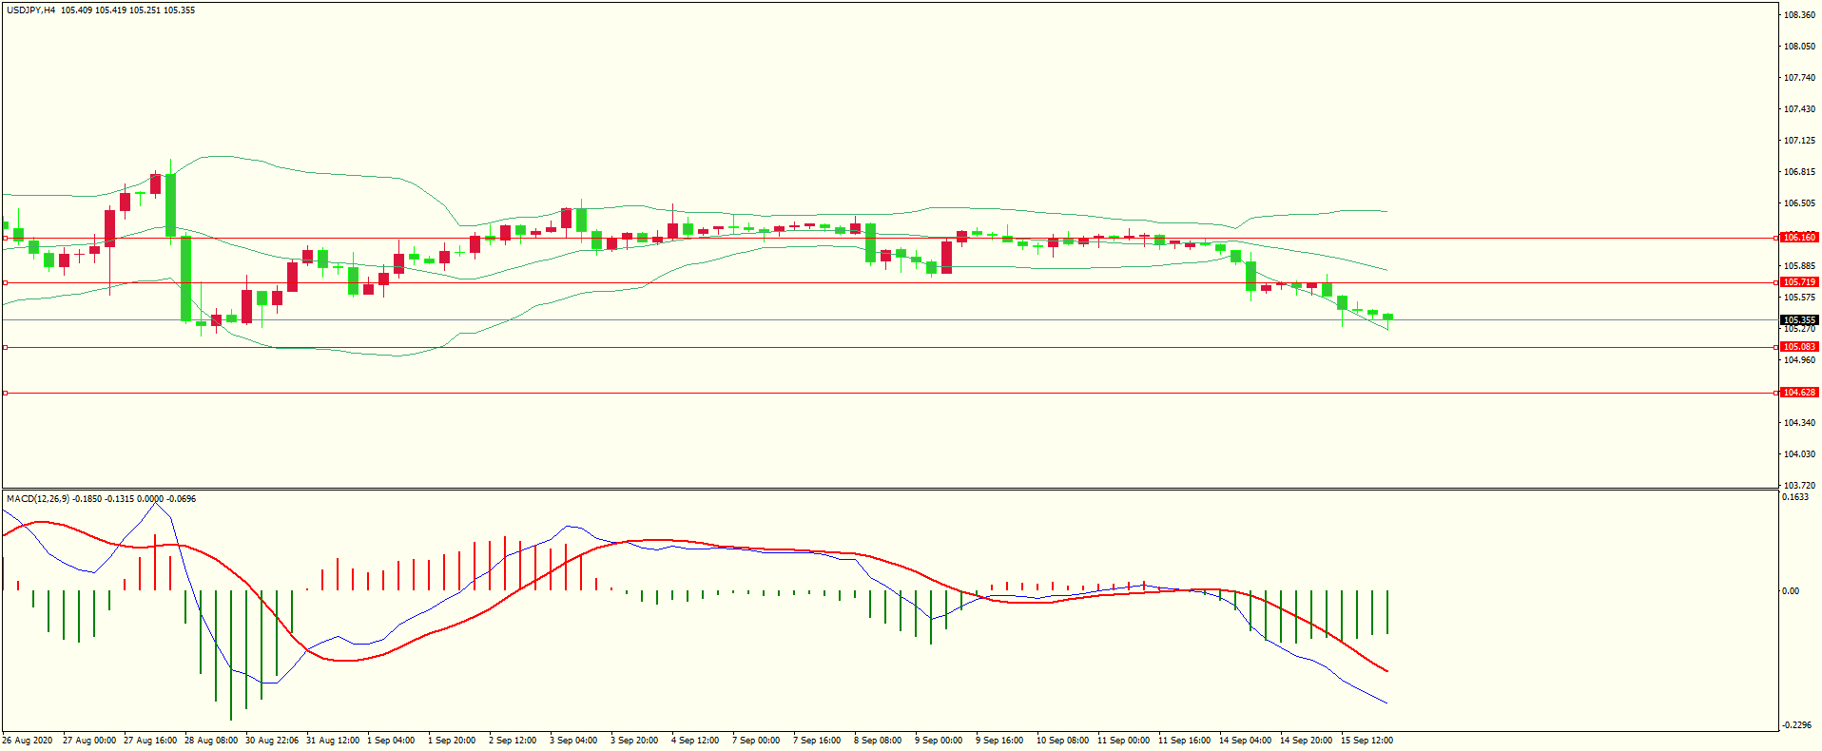
Task: Select the red 104.628 price level tag
Action: click(1799, 393)
